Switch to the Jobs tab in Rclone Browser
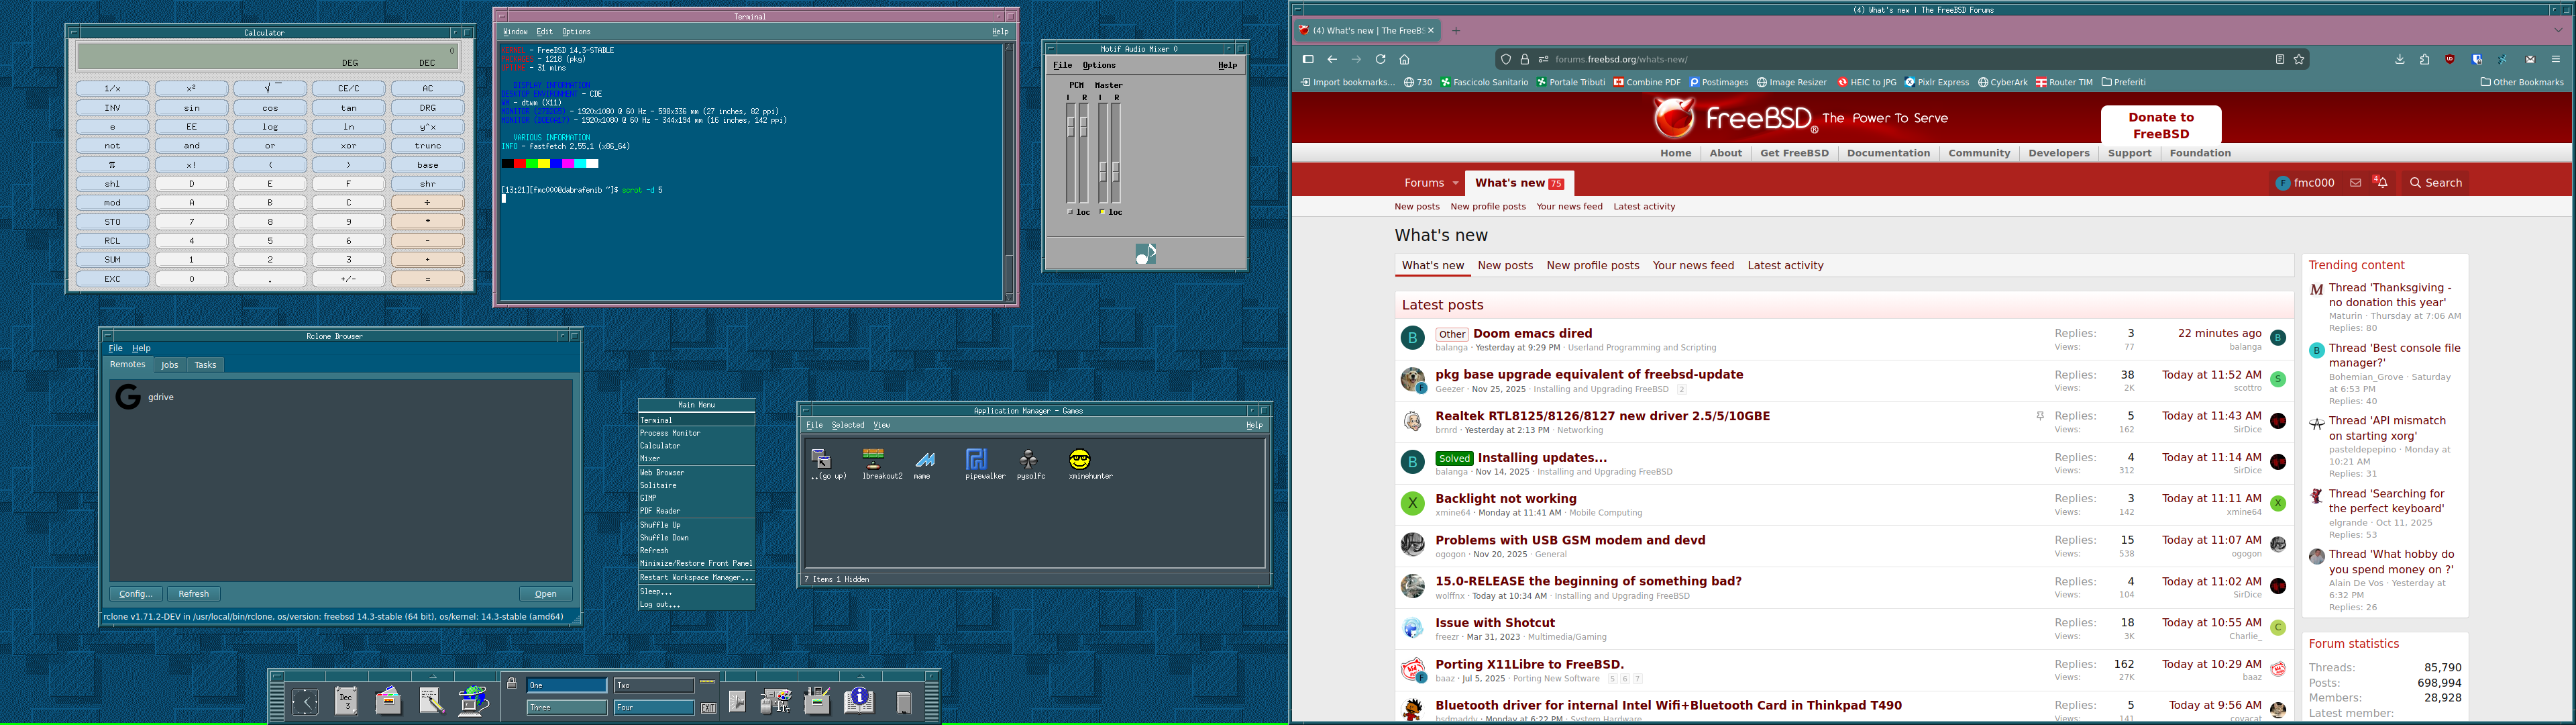The width and height of the screenshot is (2576, 725). pos(169,365)
